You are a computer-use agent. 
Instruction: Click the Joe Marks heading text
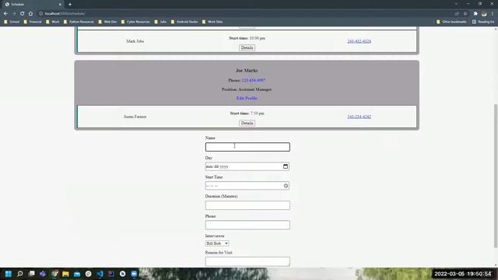(247, 71)
